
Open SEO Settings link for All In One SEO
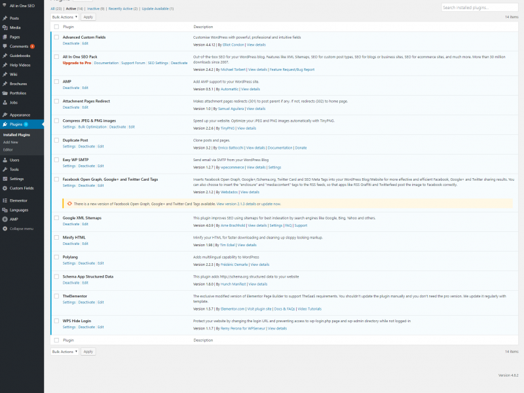(158, 63)
